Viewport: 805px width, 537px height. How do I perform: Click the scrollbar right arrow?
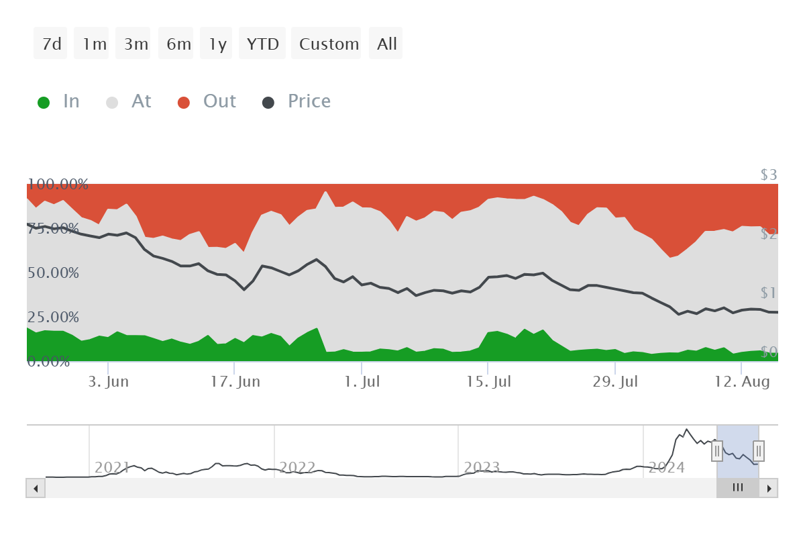click(769, 488)
